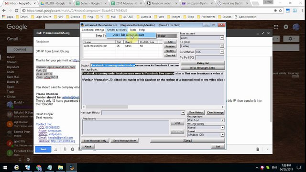
Task: Open the Send Method dropdown
Action: 222,52
